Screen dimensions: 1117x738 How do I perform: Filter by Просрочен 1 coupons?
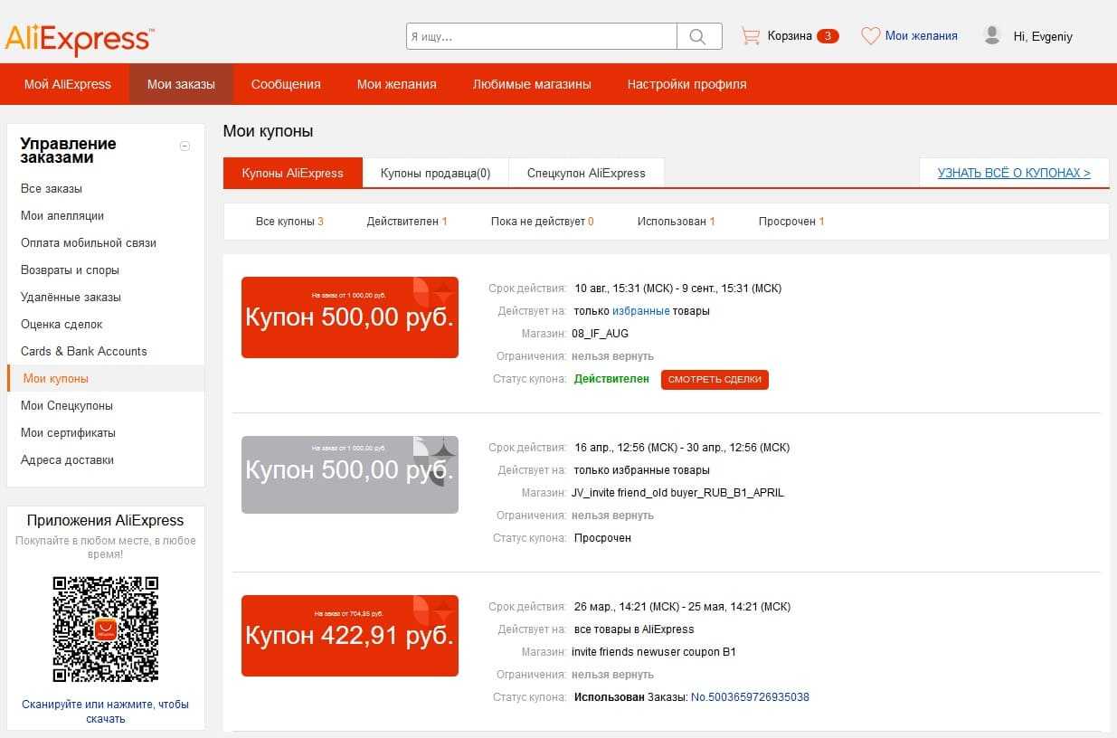pyautogui.click(x=791, y=222)
